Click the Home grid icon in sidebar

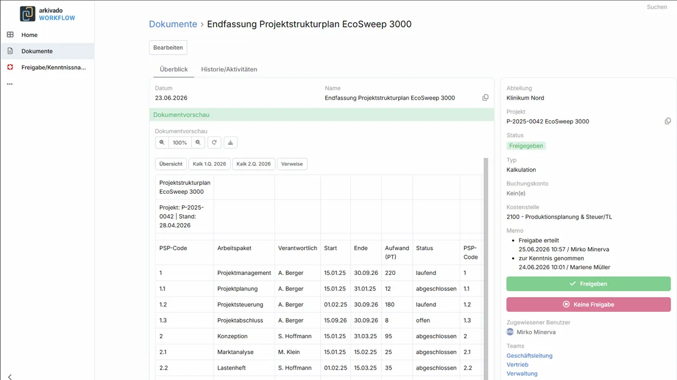pyautogui.click(x=10, y=35)
